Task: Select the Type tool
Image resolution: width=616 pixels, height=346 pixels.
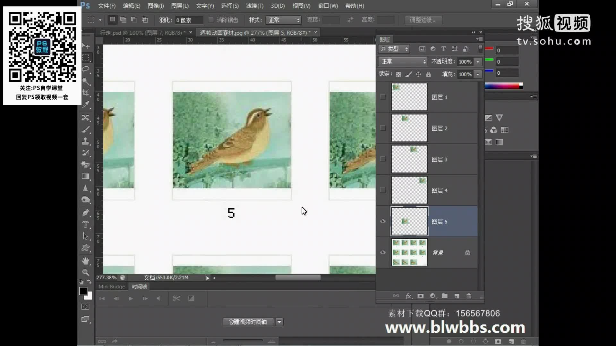Action: [86, 225]
